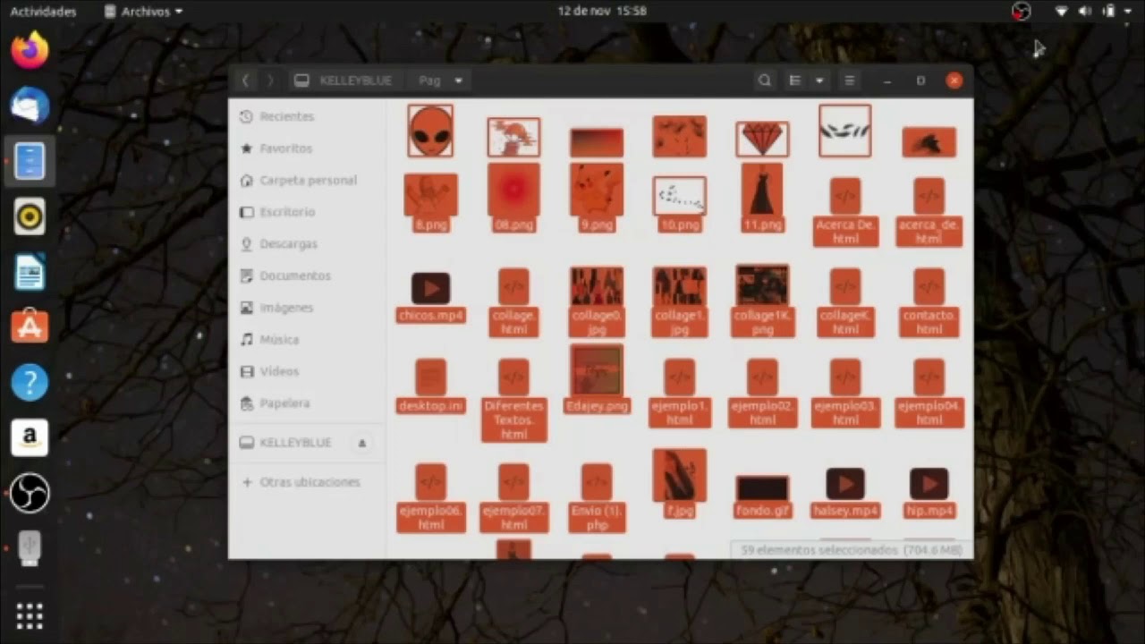Show the applications grid

coord(30,615)
